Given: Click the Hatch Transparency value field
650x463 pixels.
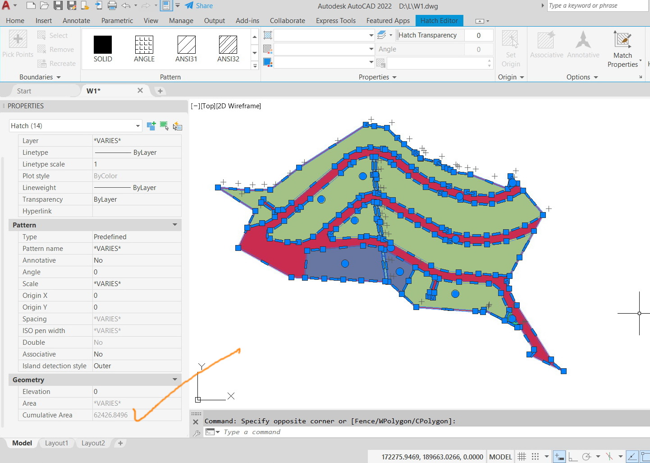Looking at the screenshot, I should (479, 35).
